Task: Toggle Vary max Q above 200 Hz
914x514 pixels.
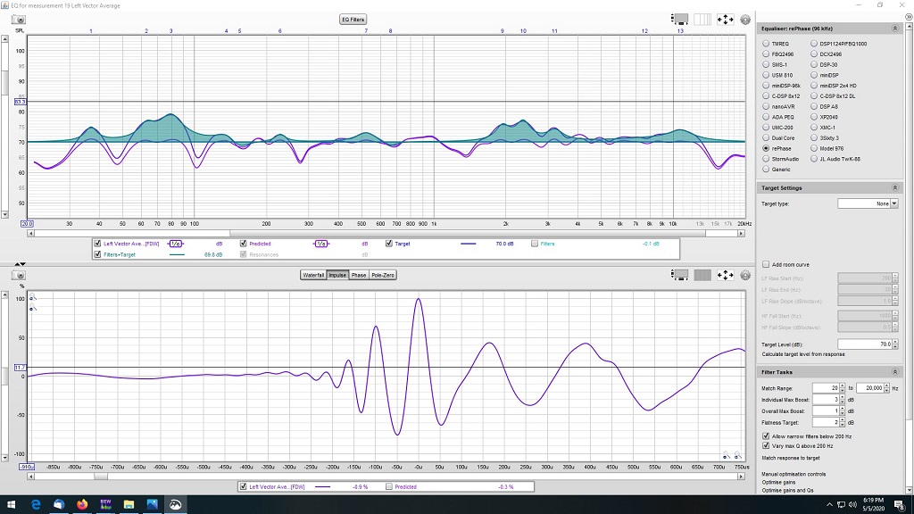Action: pos(766,446)
